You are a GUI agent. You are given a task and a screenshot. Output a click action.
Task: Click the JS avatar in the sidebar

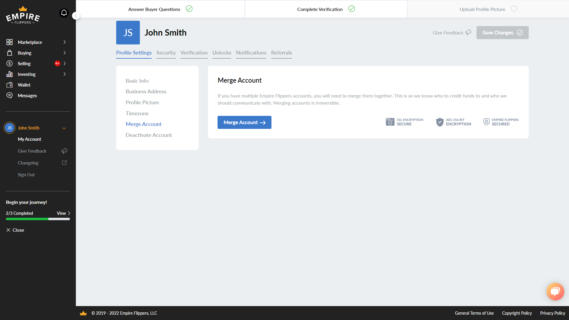(x=9, y=128)
